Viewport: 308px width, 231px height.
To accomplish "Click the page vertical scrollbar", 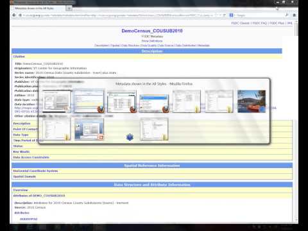I will click(x=296, y=122).
